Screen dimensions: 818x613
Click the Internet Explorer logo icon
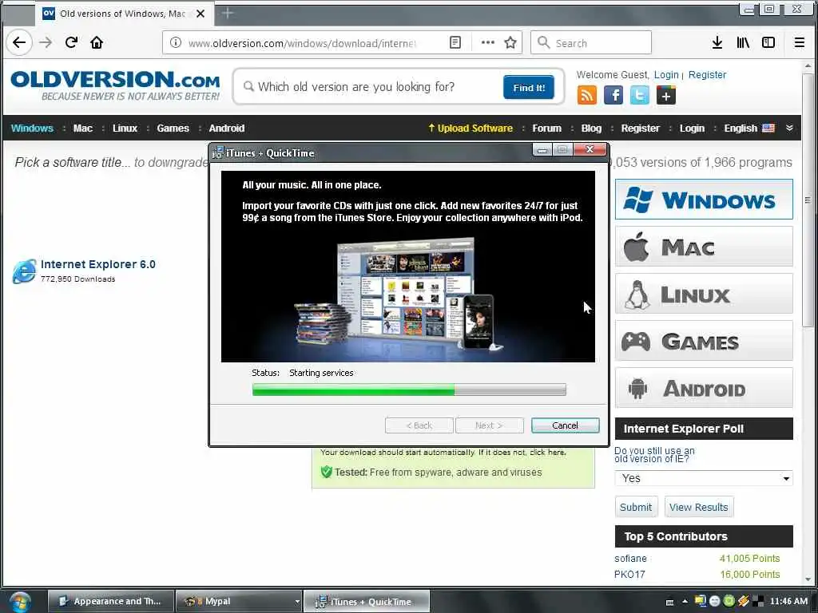(x=25, y=271)
